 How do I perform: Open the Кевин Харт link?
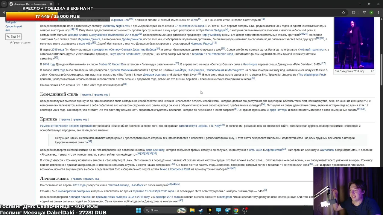pos(133,54)
